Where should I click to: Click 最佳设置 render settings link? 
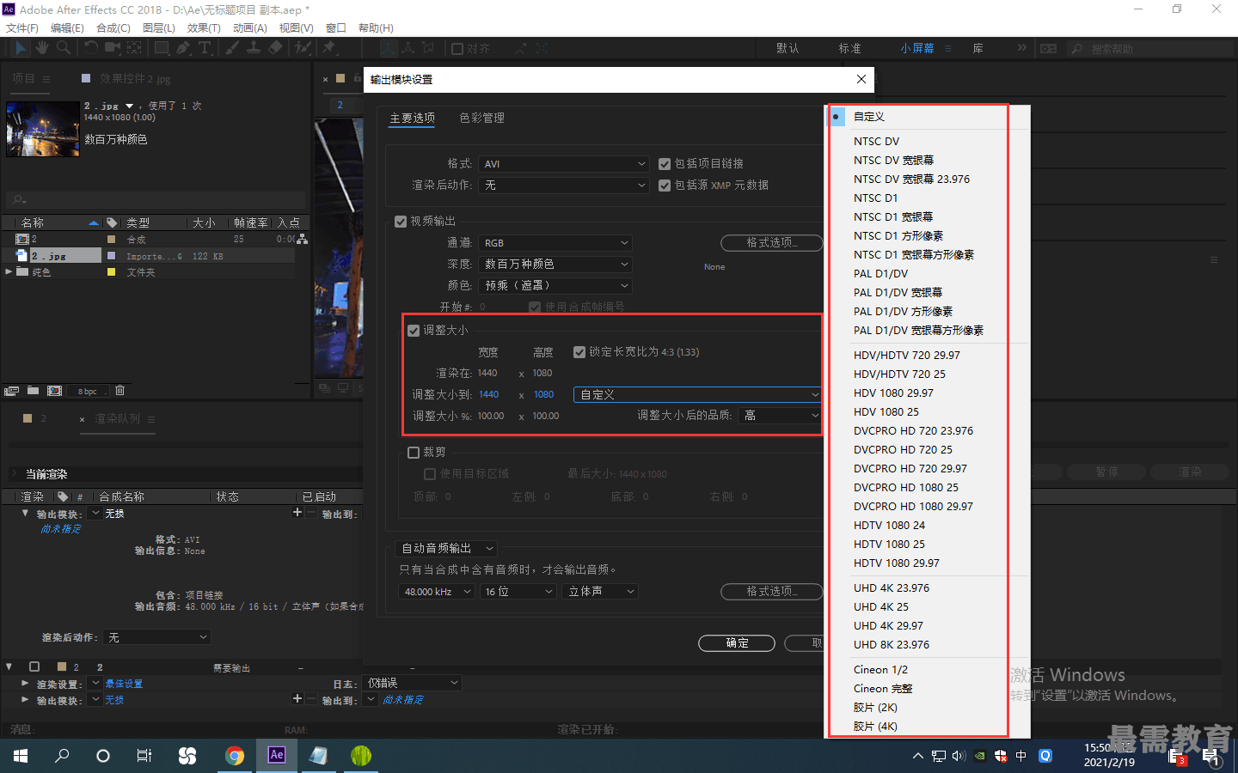pyautogui.click(x=124, y=684)
